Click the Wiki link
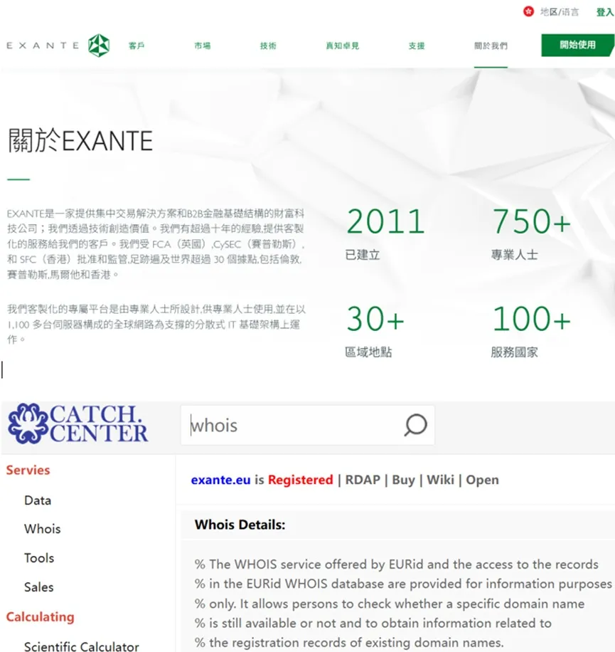 point(440,480)
